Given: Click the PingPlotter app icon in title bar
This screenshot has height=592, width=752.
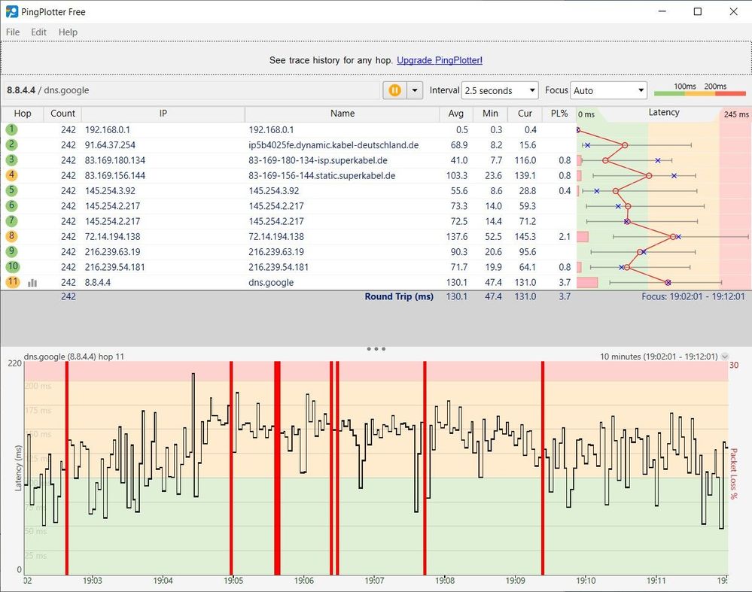Looking at the screenshot, I should pos(11,11).
